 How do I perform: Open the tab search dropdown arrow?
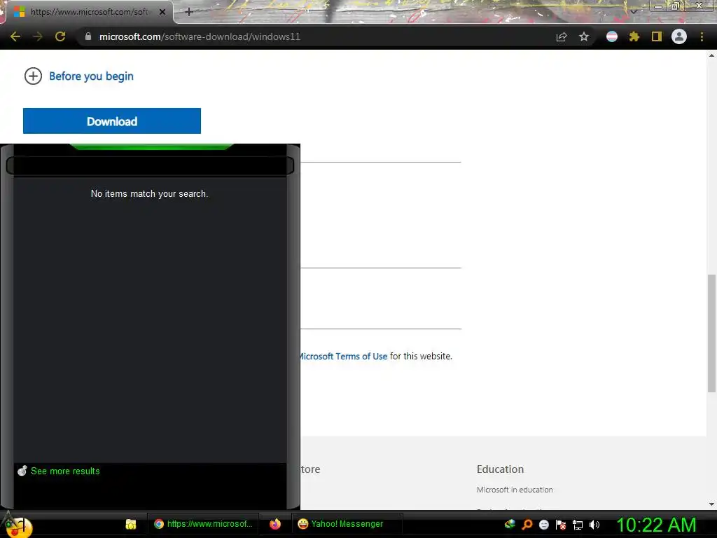click(x=634, y=11)
